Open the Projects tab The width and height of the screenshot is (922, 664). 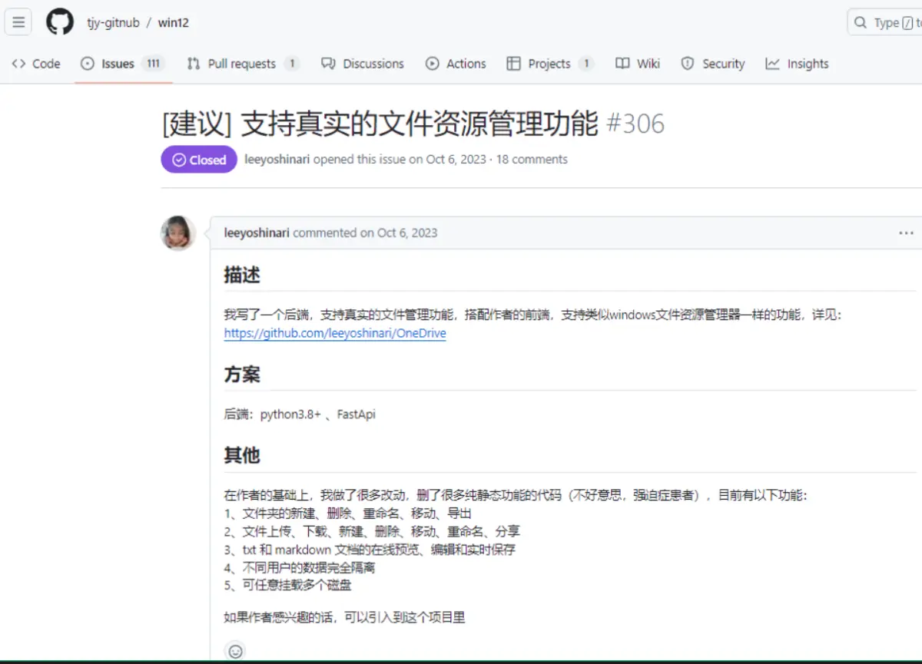point(550,64)
